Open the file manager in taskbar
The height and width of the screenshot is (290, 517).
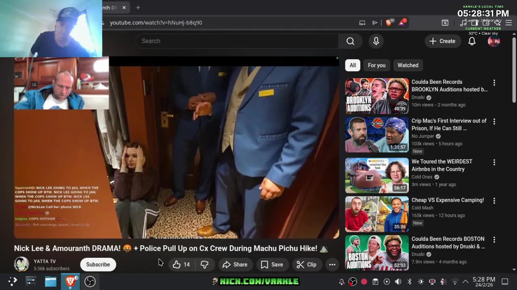click(x=50, y=281)
